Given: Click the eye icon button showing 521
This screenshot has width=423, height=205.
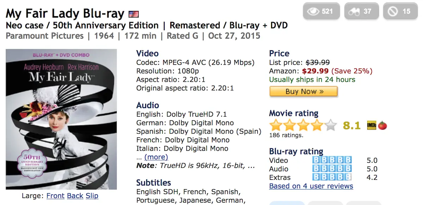Looking at the screenshot, I should (321, 11).
